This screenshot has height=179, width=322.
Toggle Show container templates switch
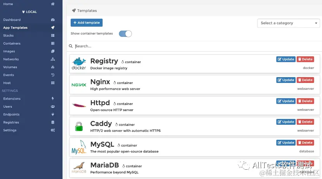click(x=125, y=34)
